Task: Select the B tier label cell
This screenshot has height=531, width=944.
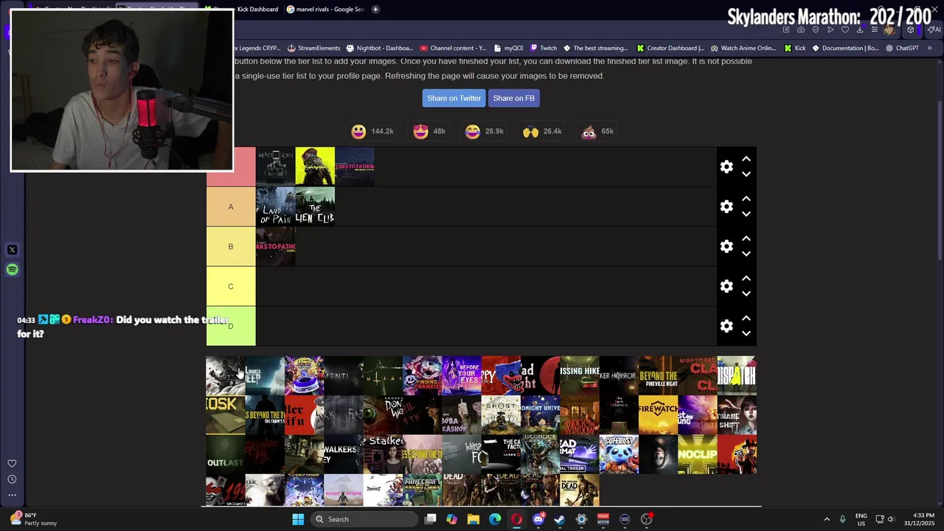Action: (231, 246)
